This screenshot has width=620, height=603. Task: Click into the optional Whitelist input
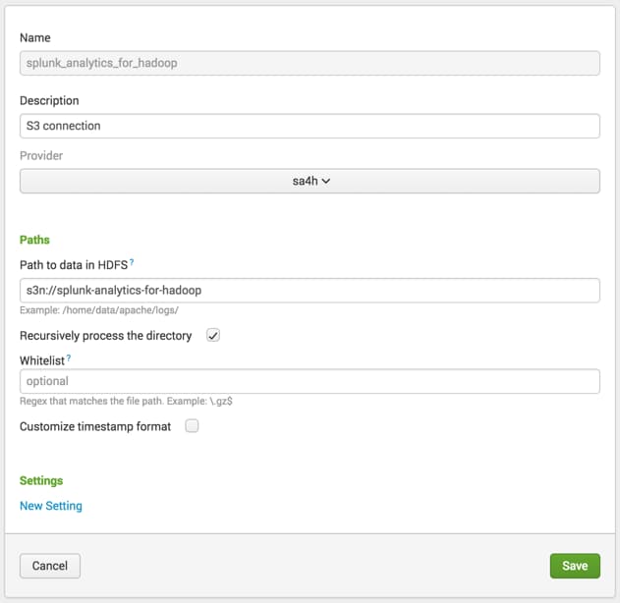pyautogui.click(x=310, y=381)
